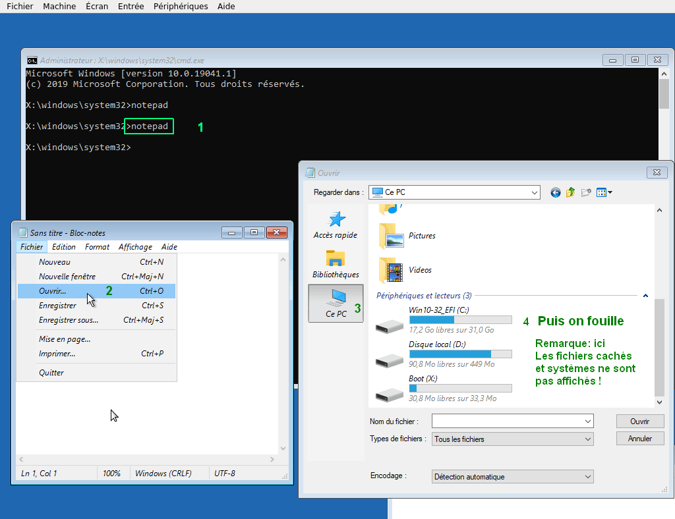Select the Disque local (D:) drive
The height and width of the screenshot is (519, 675).
(444, 354)
